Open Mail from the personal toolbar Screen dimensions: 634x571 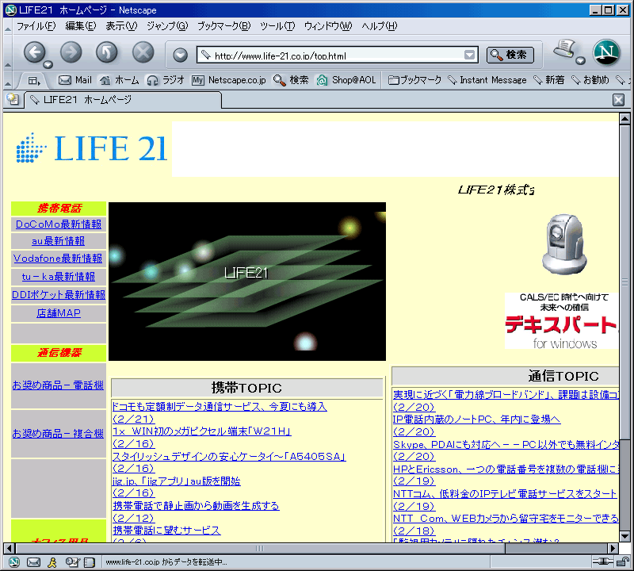(x=75, y=80)
